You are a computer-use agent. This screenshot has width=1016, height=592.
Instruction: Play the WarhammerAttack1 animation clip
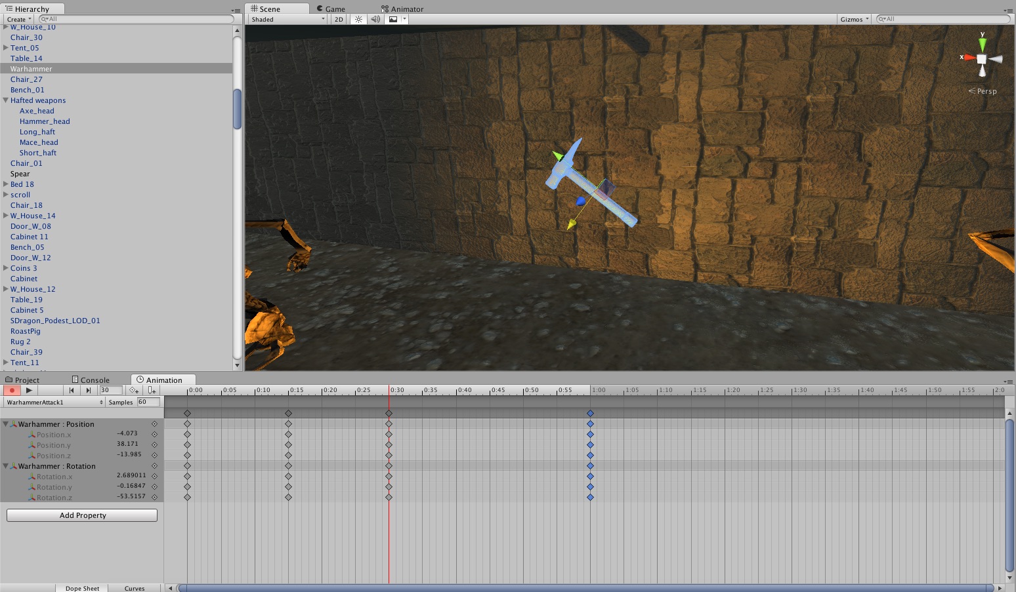point(29,390)
